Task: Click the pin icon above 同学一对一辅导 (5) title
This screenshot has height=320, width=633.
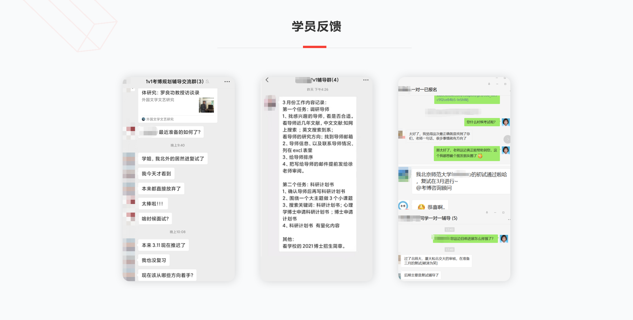Action: click(x=487, y=213)
